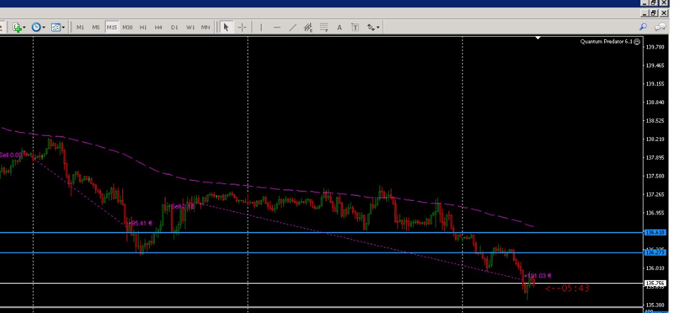Click the Arrows objects icon

[371, 27]
